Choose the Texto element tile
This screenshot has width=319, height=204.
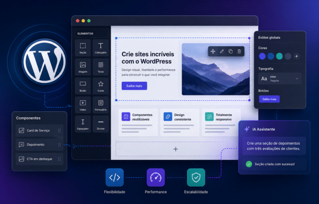coord(100,67)
